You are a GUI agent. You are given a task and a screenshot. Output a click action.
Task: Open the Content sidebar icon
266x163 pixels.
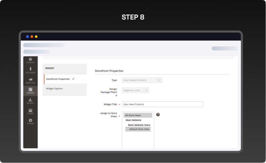[x=30, y=91]
